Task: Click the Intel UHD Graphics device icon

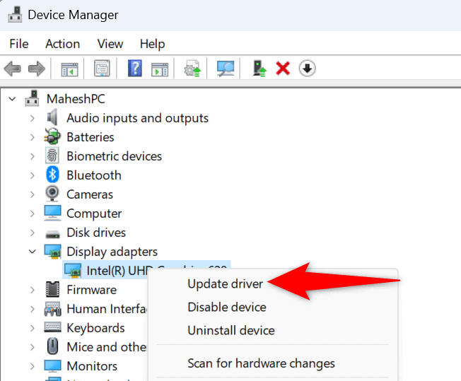Action: click(73, 271)
